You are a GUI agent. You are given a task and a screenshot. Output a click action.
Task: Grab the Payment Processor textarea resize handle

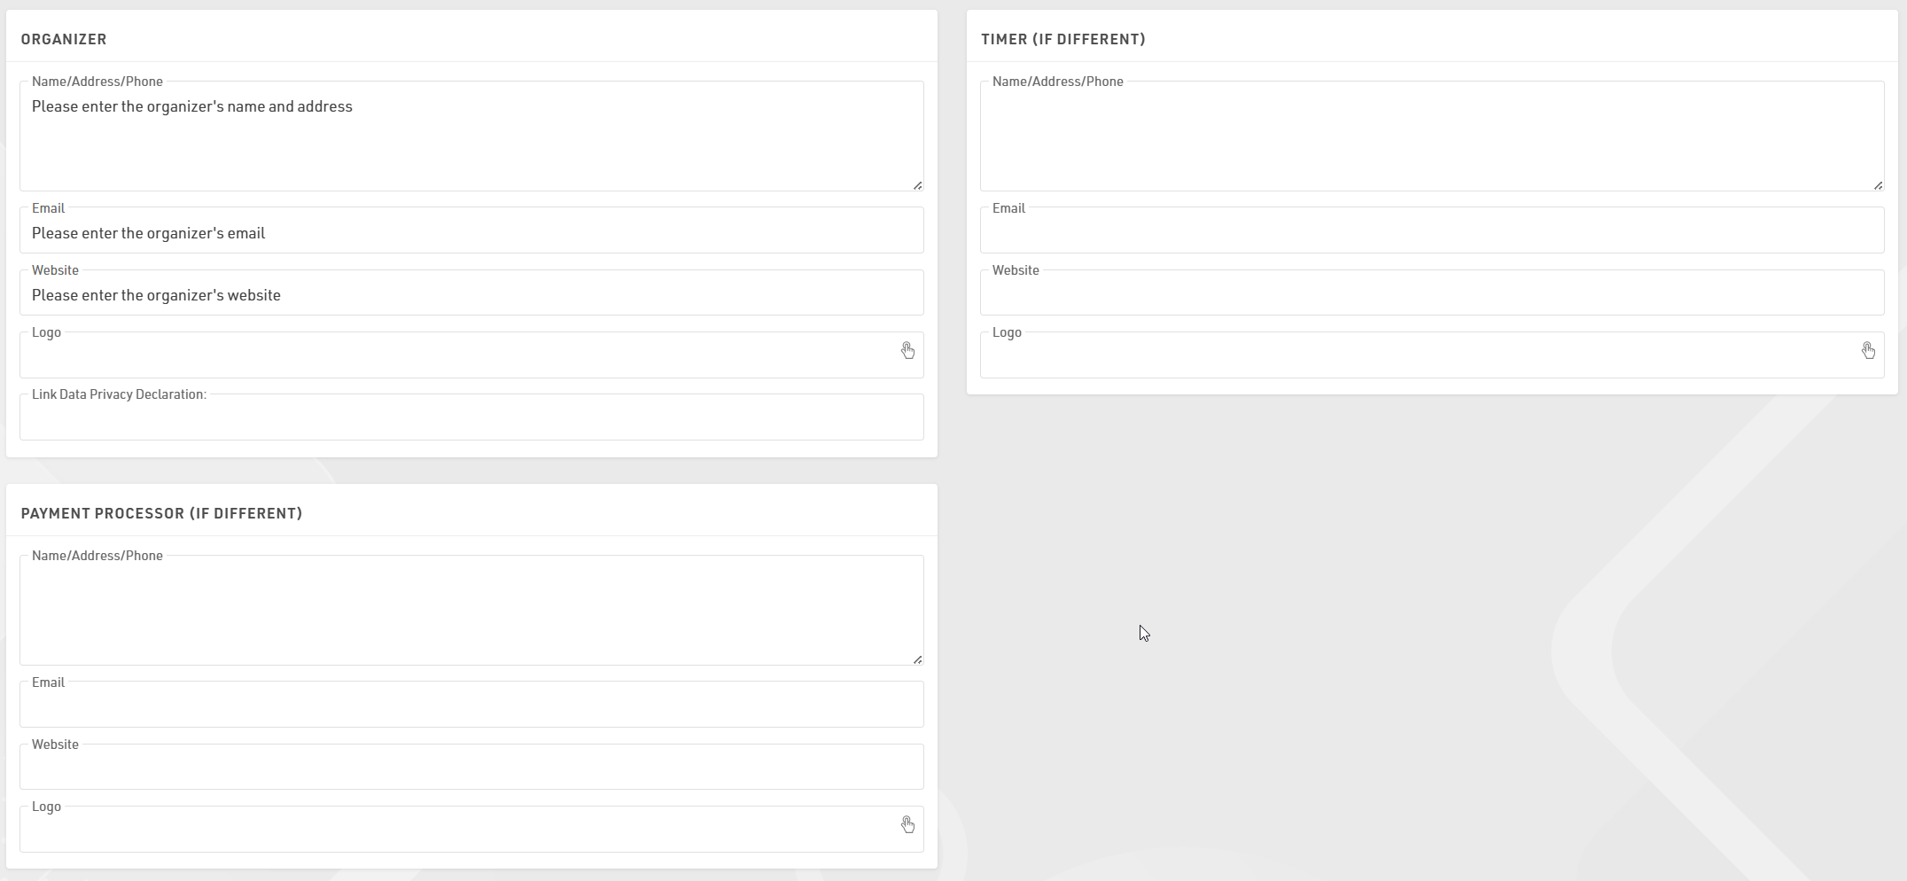coord(917,659)
